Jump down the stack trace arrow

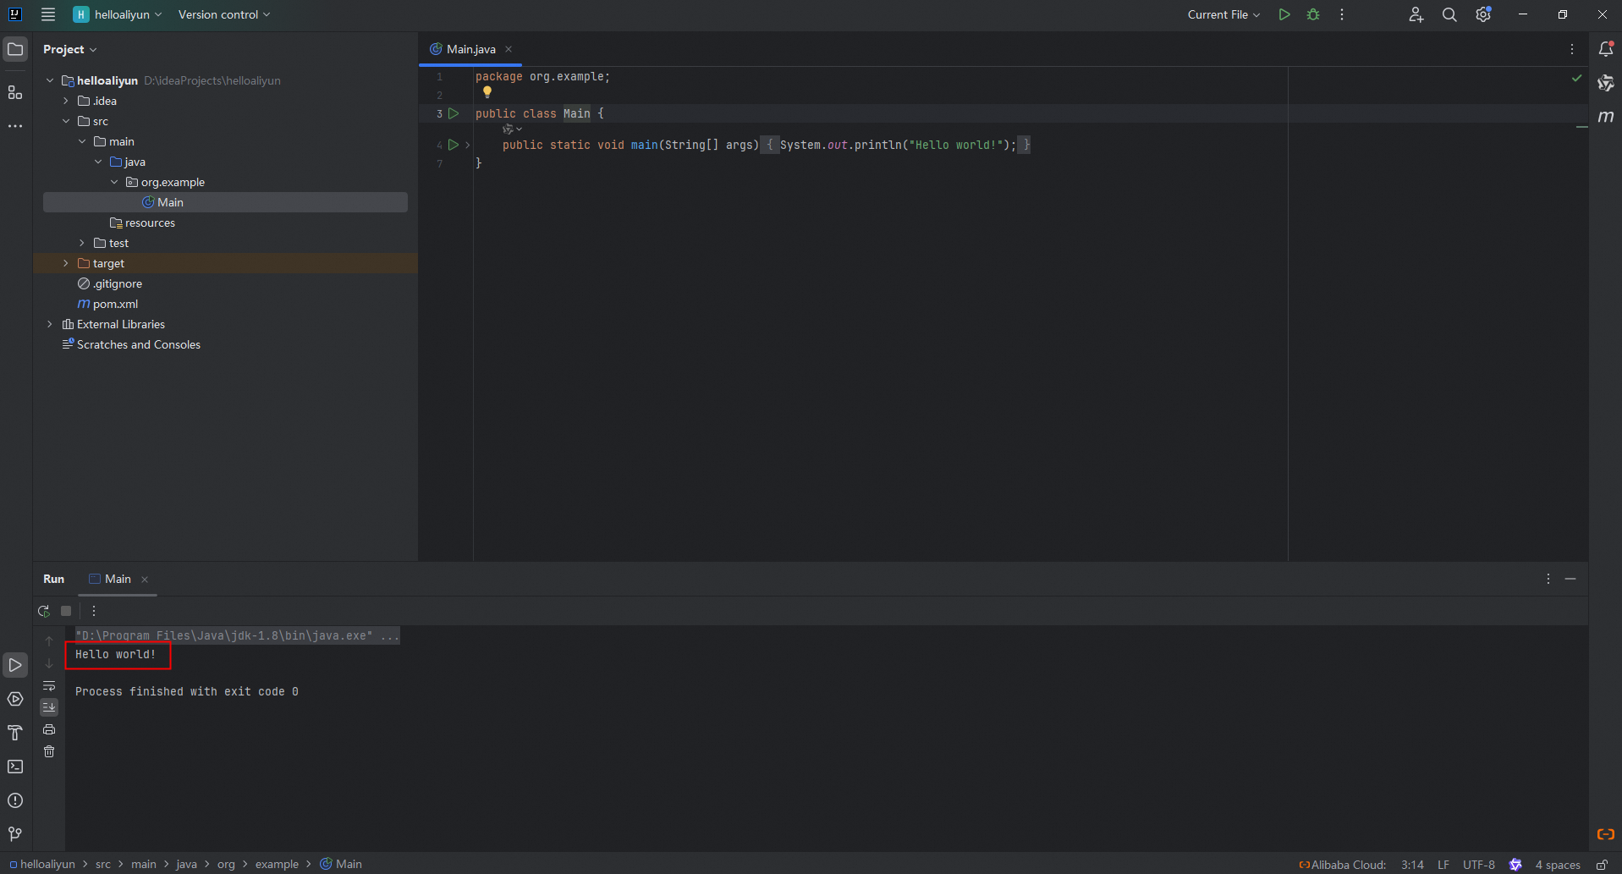pos(49,663)
